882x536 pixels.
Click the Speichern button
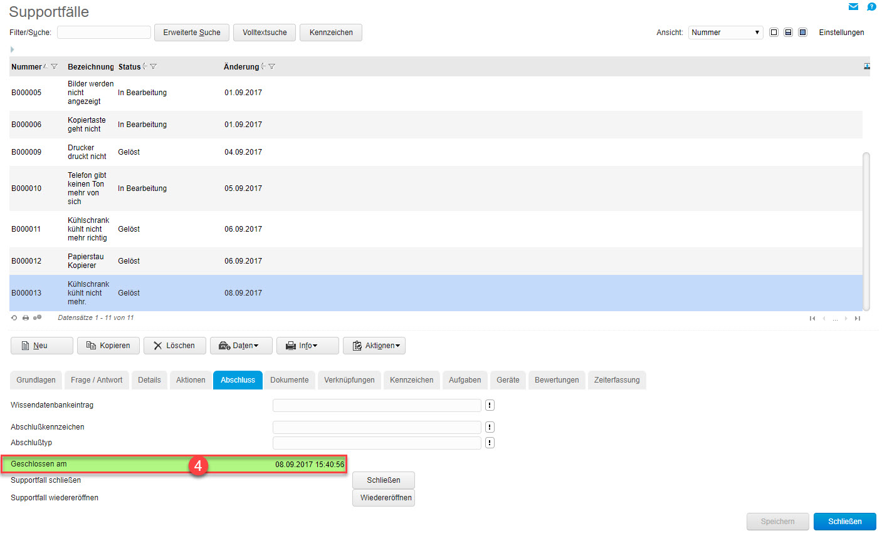click(778, 522)
